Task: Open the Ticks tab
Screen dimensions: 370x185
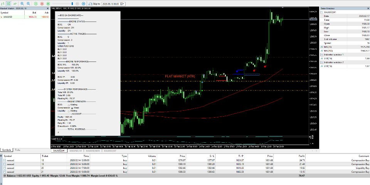Action: coord(17,150)
